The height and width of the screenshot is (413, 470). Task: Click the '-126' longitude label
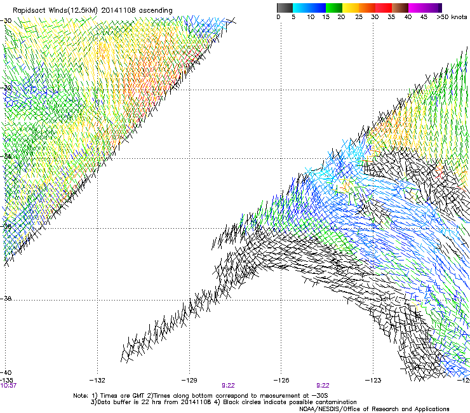pos(281,381)
